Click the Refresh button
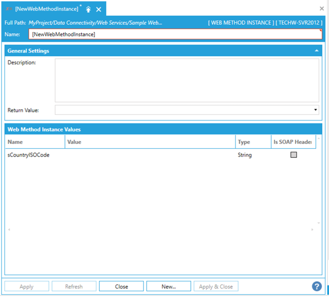Image resolution: width=329 pixels, height=297 pixels. coord(74,286)
